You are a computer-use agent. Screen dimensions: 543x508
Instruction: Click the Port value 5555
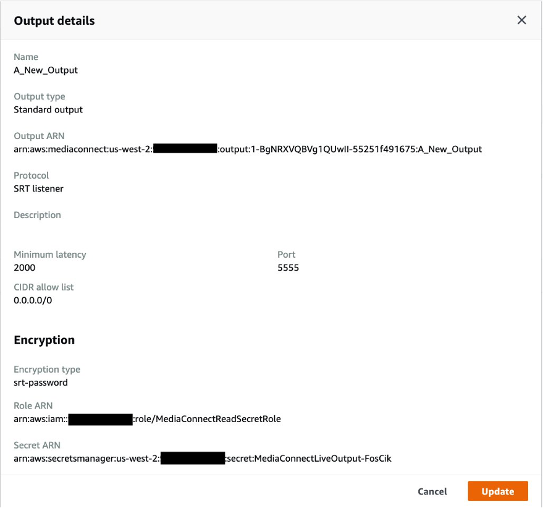[287, 268]
